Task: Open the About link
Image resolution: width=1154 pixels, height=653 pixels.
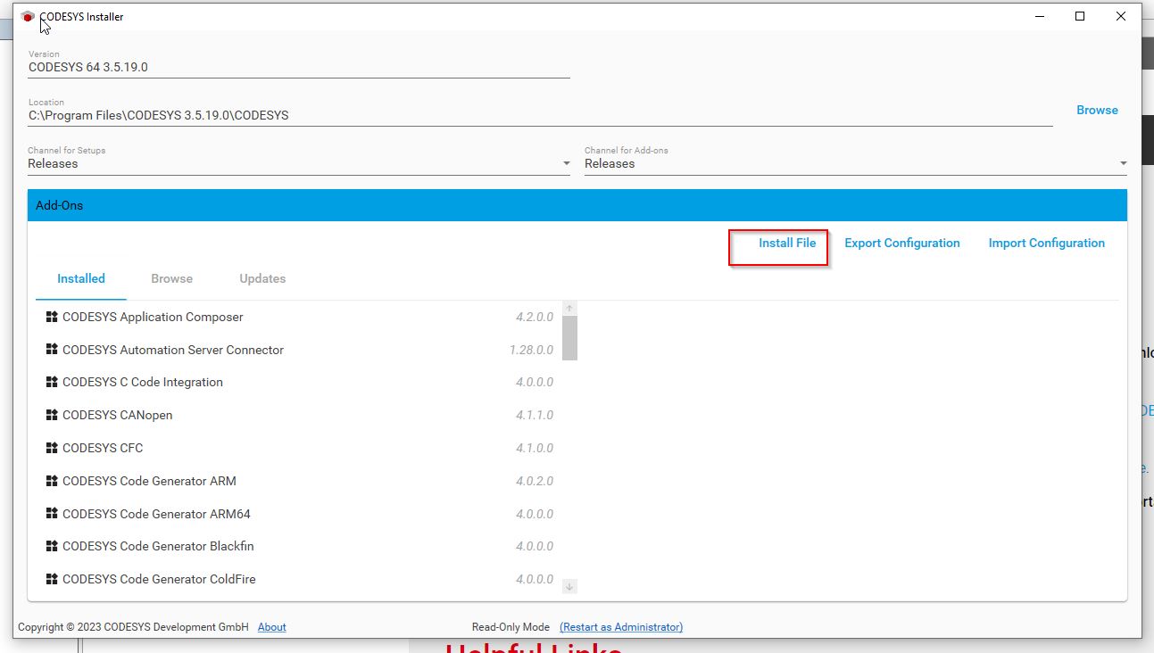Action: click(272, 627)
